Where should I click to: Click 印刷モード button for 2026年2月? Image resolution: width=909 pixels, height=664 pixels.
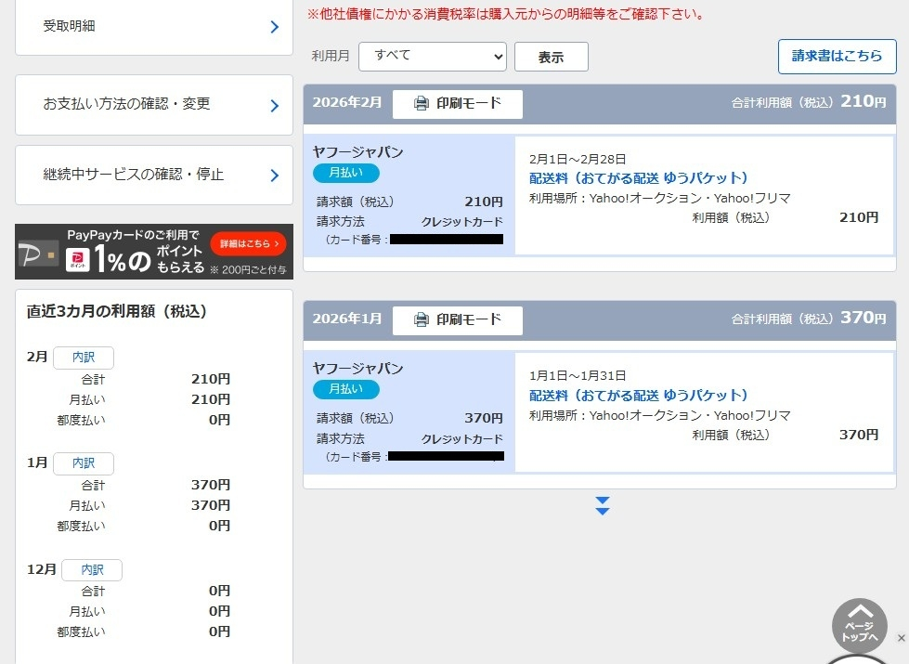pos(458,104)
